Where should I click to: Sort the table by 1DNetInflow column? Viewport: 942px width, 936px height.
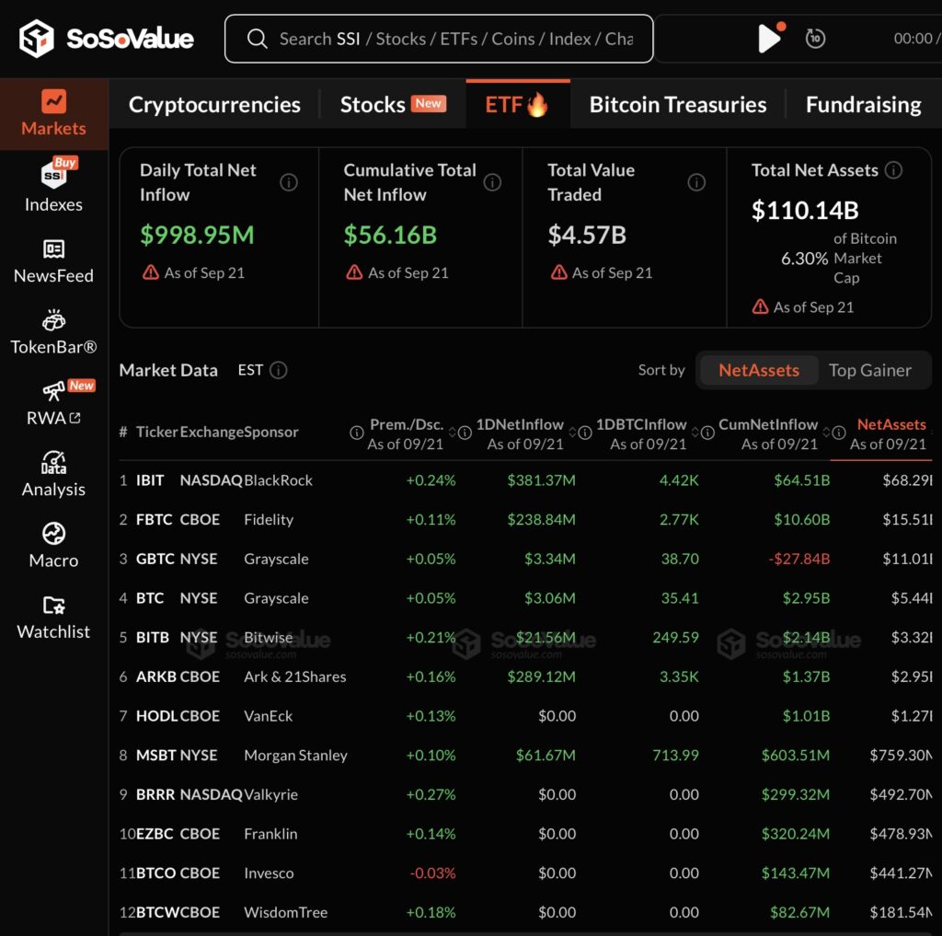(572, 433)
